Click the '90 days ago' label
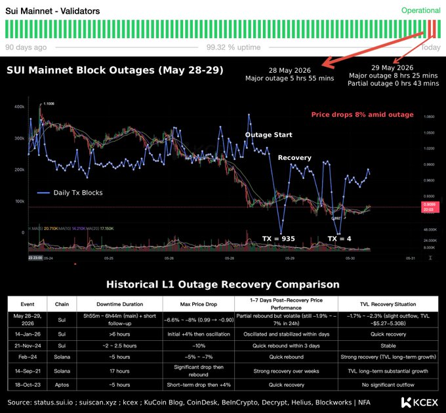This screenshot has width=446, height=413. tap(26, 47)
